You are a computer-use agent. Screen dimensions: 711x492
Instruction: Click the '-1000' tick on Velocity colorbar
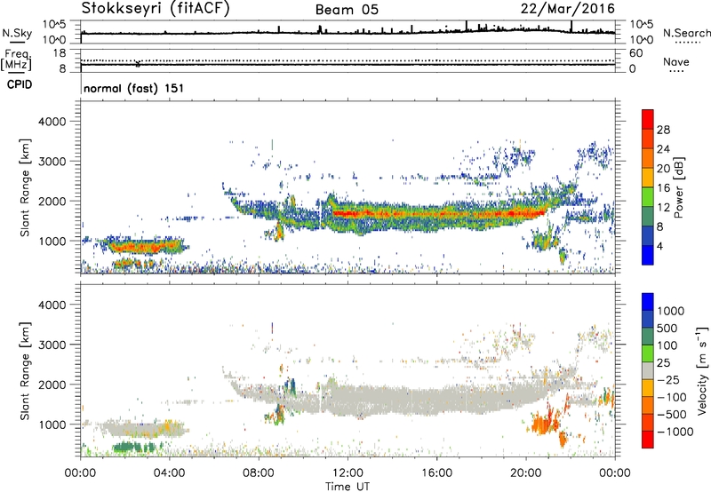click(675, 432)
